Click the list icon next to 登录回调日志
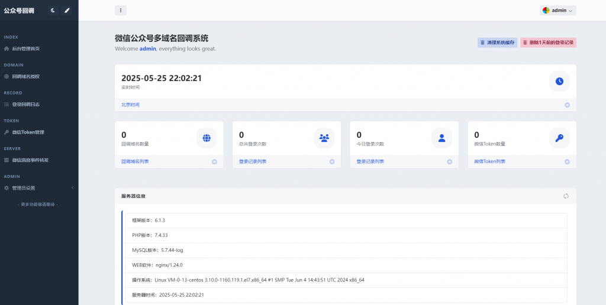606x305 pixels. tap(6, 104)
